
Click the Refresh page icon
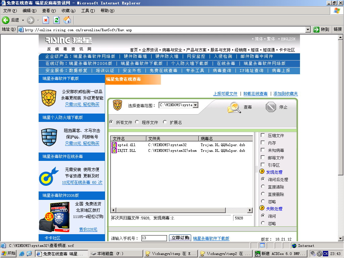56,20
